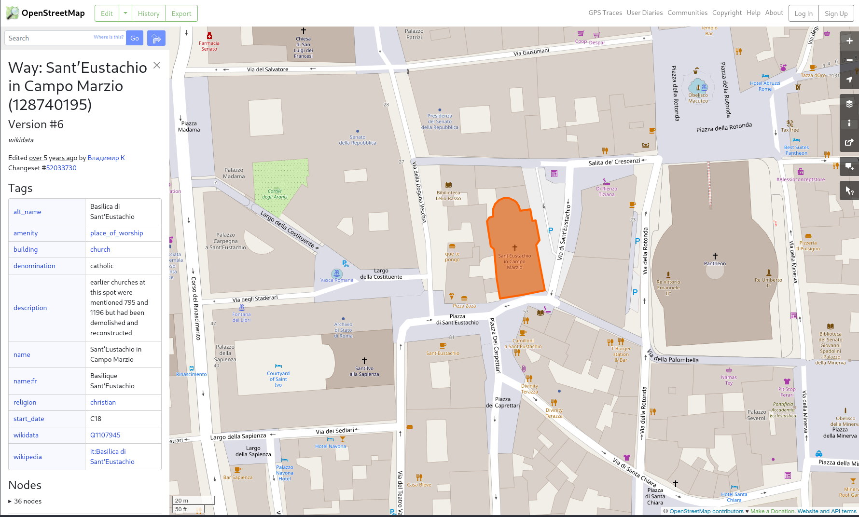Click the Sign Up button
This screenshot has width=859, height=517.
coord(836,14)
